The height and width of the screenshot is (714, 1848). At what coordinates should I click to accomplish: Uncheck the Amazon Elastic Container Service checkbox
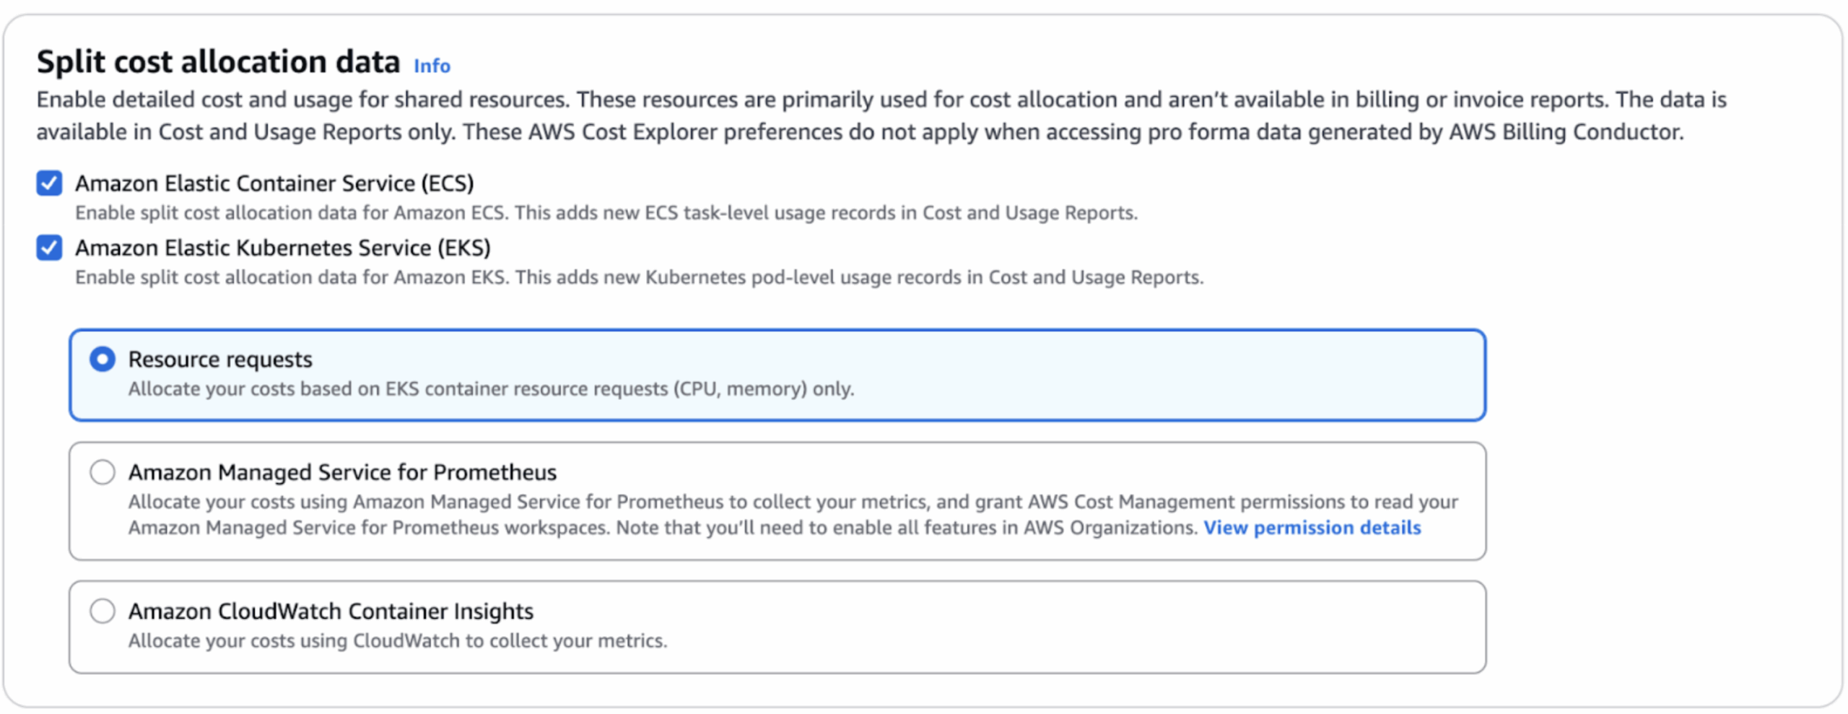tap(49, 183)
